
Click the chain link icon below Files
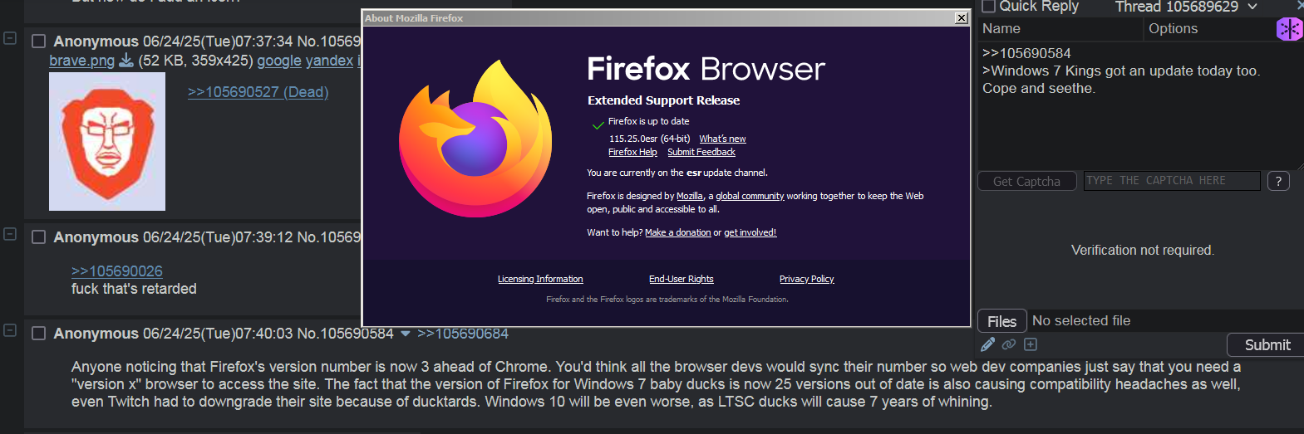pyautogui.click(x=1009, y=344)
